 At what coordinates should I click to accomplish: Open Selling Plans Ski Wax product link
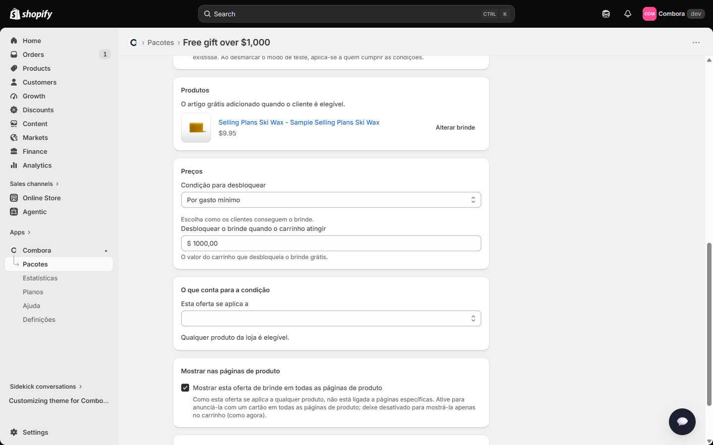[x=299, y=122]
